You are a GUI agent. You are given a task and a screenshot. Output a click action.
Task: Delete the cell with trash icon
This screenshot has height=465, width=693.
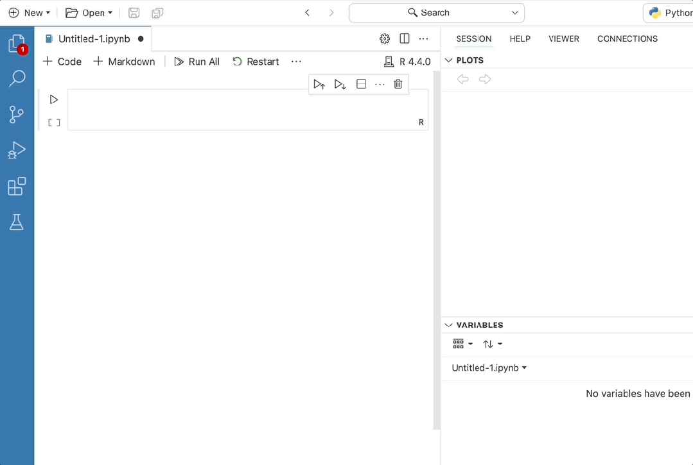(x=398, y=84)
